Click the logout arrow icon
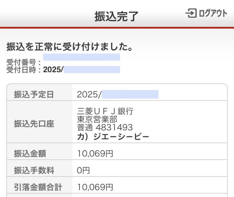Screen dimensions: 234x197 click(191, 13)
